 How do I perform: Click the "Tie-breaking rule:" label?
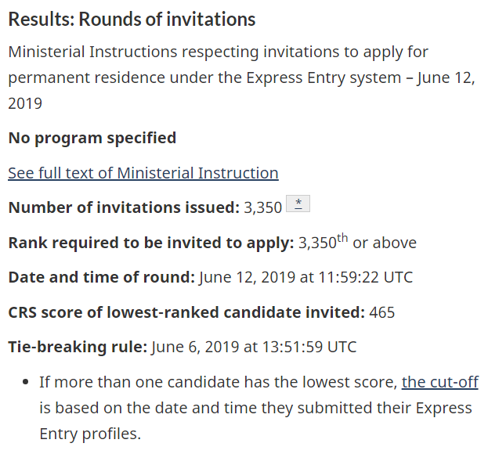click(78, 347)
